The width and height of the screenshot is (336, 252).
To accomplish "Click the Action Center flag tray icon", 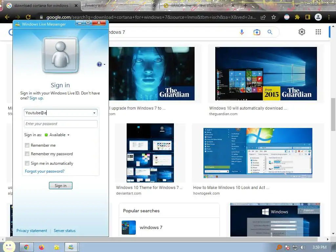I will tap(287, 247).
